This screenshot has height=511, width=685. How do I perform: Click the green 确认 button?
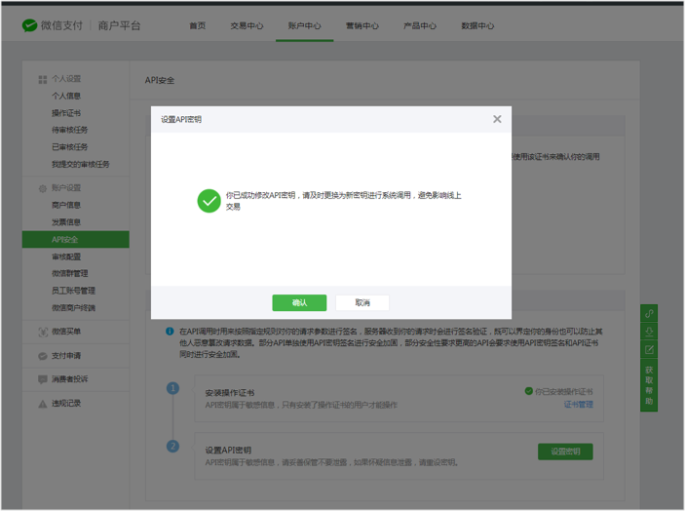coord(299,303)
